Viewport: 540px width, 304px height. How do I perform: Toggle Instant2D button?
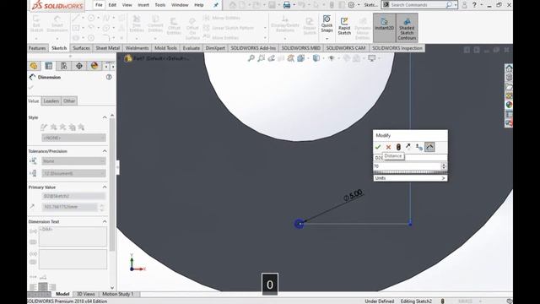pyautogui.click(x=385, y=28)
